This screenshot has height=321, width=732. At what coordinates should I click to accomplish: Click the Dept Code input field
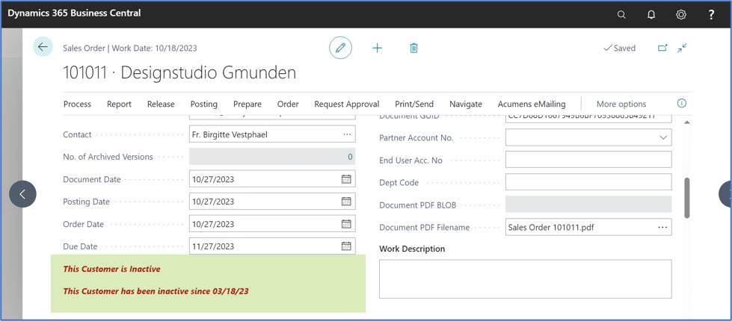[x=588, y=181]
